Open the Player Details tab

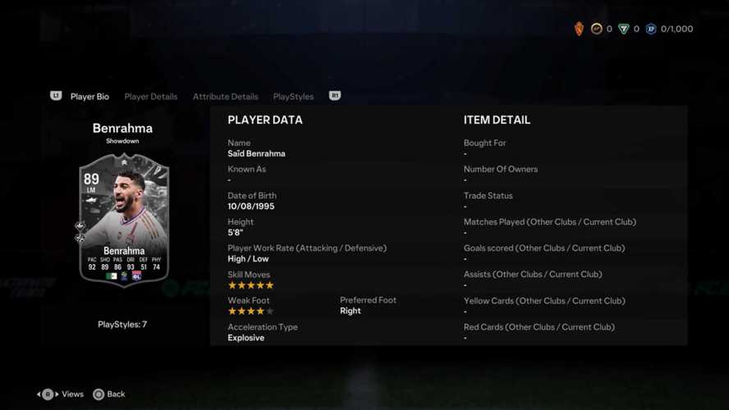(150, 97)
